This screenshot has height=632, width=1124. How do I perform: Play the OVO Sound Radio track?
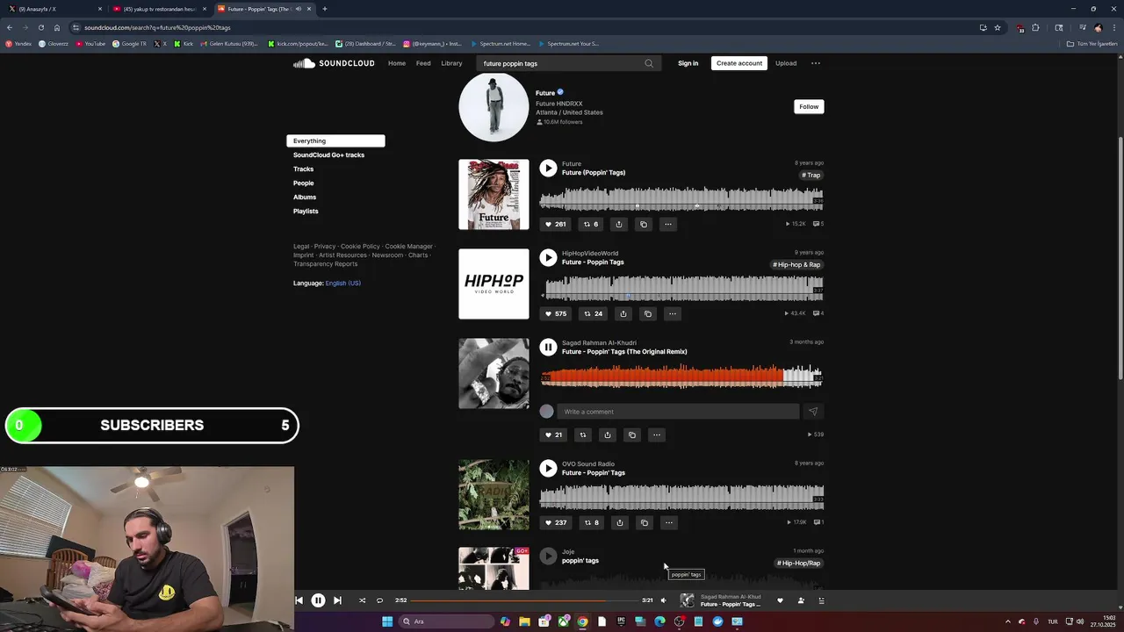coord(548,468)
